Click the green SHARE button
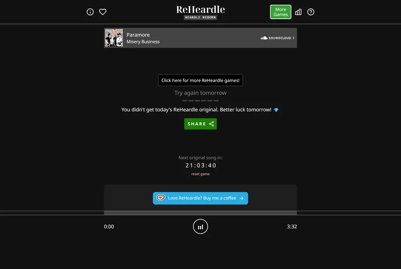 [x=200, y=124]
